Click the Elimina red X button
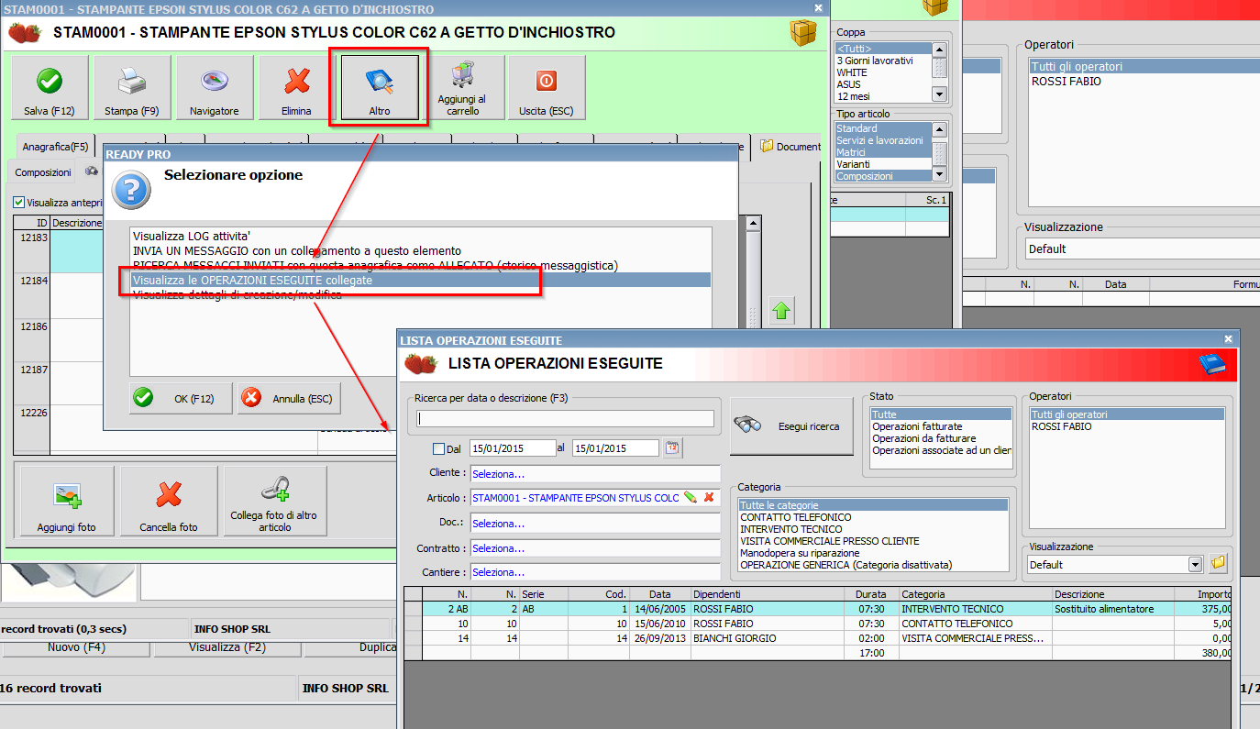This screenshot has width=1260, height=729. tap(297, 87)
